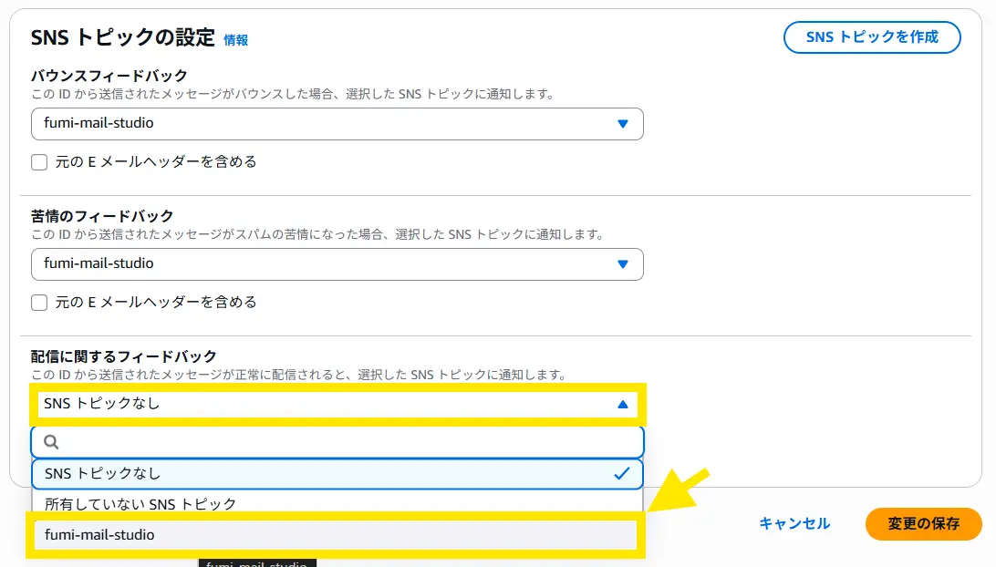The width and height of the screenshot is (996, 567).
Task: Click the arrow on バウンスフィードバック dropdown
Action: click(623, 124)
